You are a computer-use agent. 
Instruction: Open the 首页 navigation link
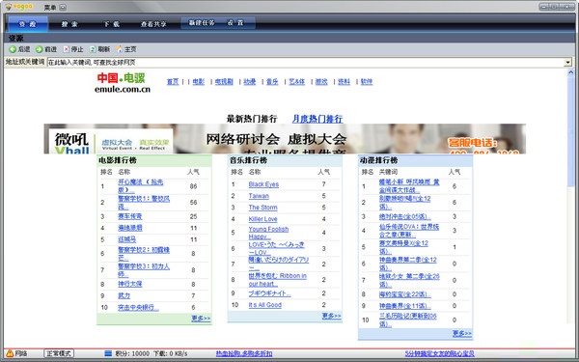pos(173,81)
